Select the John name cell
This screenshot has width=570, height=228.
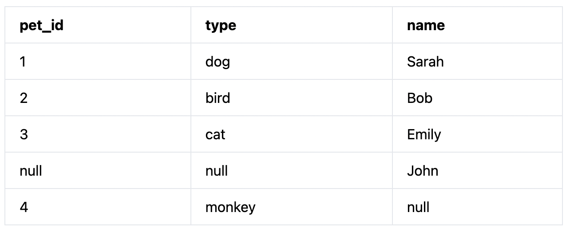477,170
